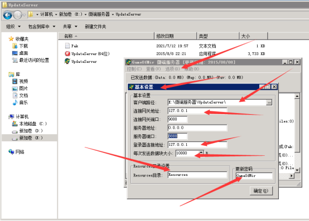Image resolution: width=309 pixels, height=221 pixels.
Task: Sort files by 类型 column header
Action: (x=218, y=36)
